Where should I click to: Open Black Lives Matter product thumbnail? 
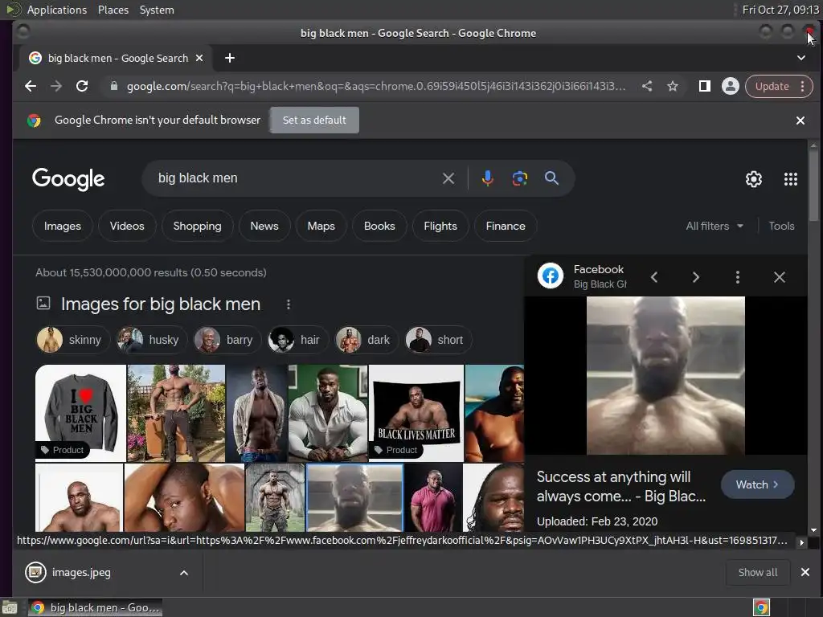coord(416,413)
